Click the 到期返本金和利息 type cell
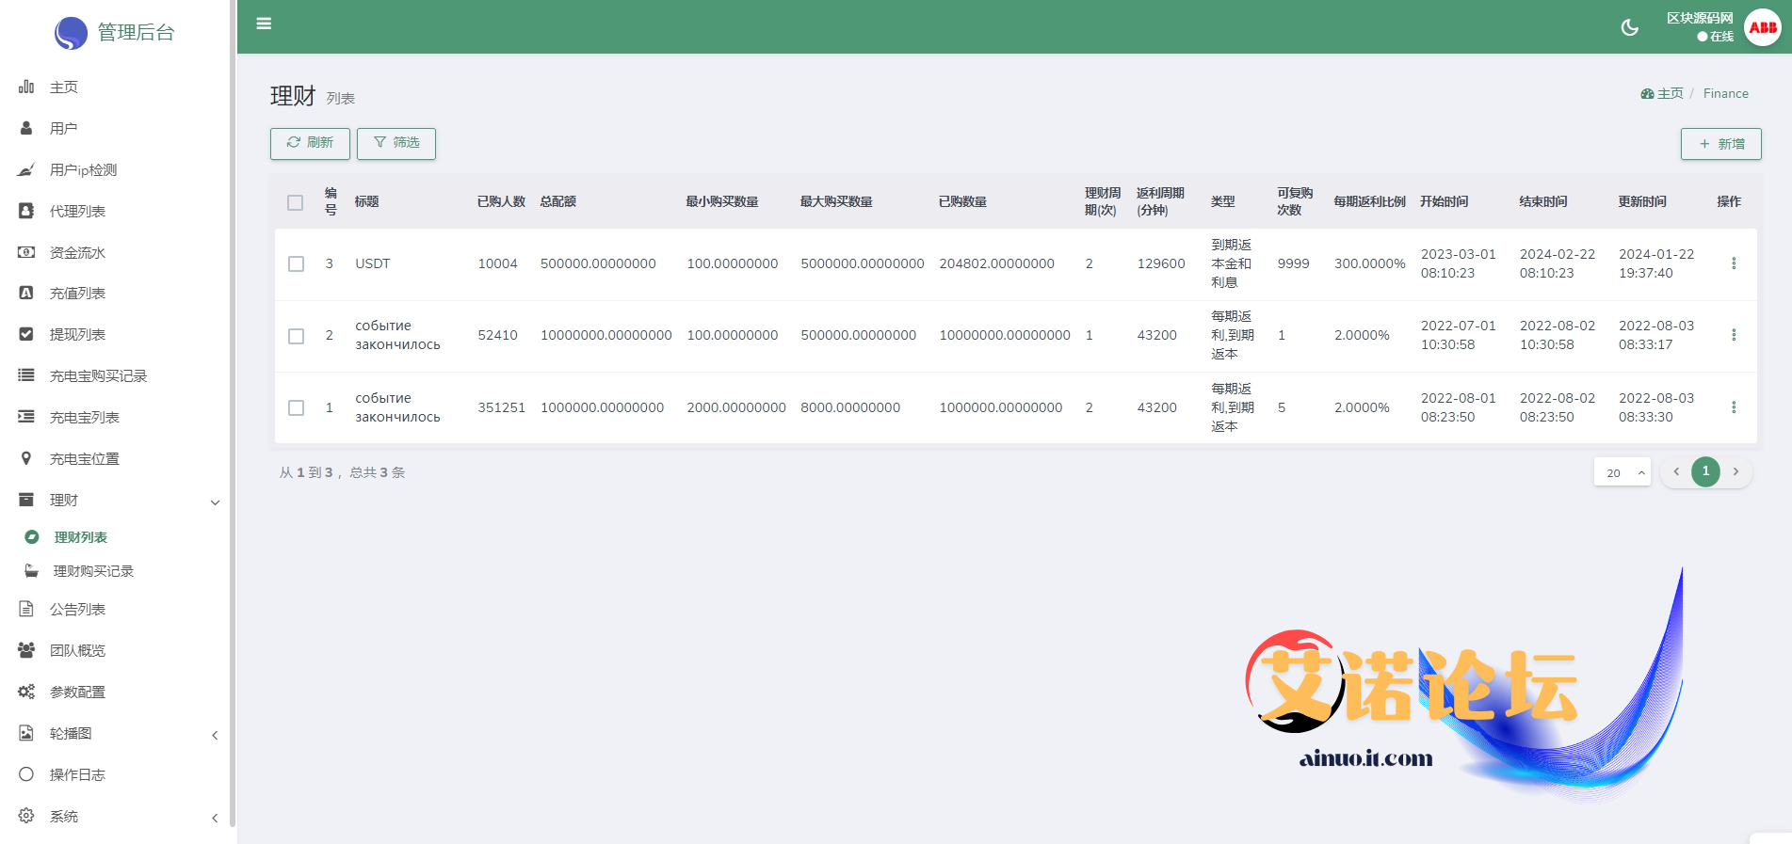 click(x=1232, y=263)
